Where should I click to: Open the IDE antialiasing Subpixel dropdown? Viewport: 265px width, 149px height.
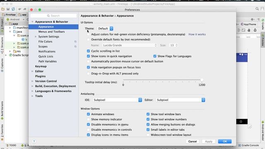pos(117,100)
